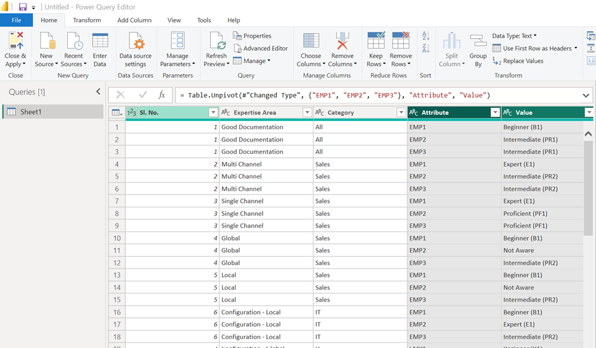Open Expertise Area column filter dropdown
Image resolution: width=596 pixels, height=348 pixels.
point(307,112)
